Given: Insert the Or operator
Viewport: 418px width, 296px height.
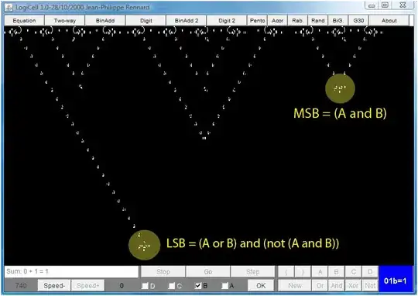Looking at the screenshot, I should (320, 286).
